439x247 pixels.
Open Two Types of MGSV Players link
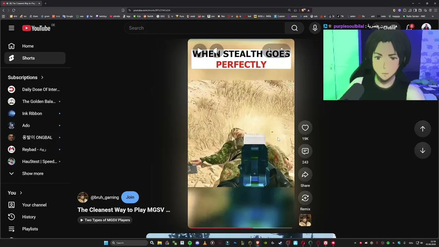pos(105,220)
